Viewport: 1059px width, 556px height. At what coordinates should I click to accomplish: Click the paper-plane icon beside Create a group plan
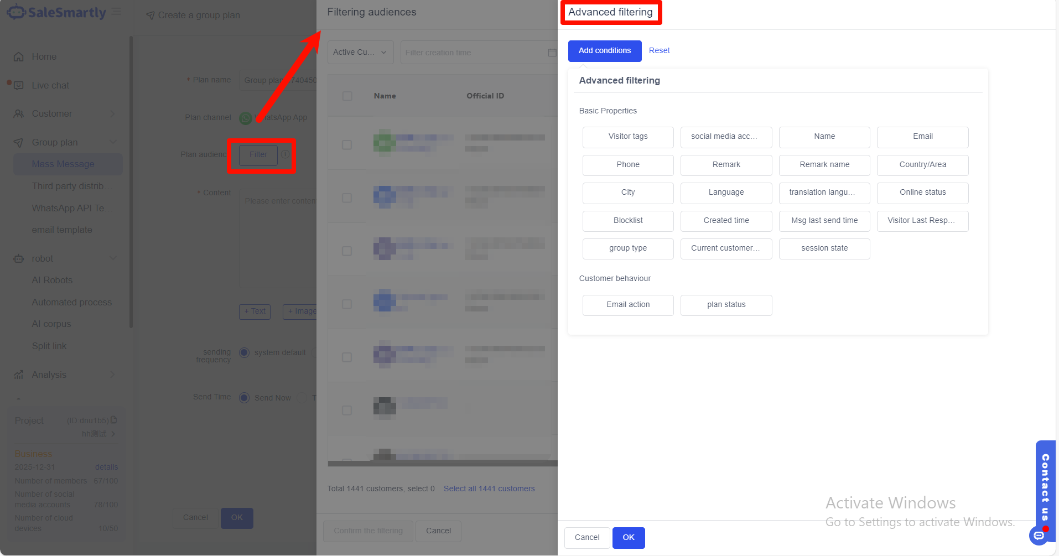[x=150, y=15]
